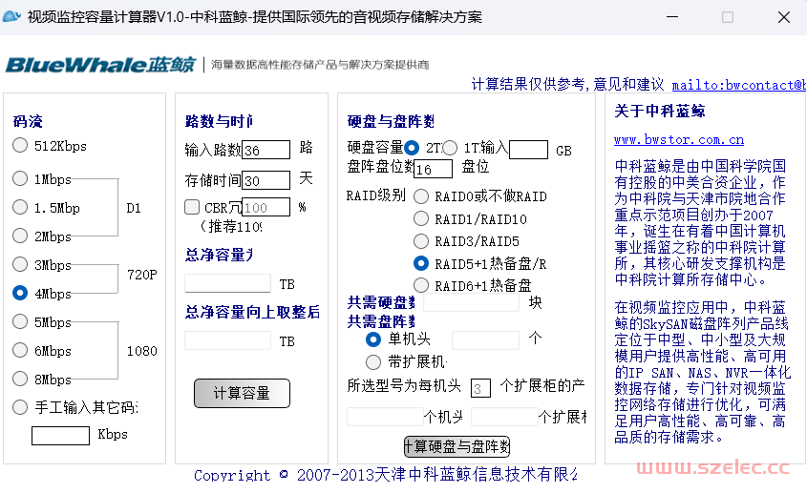Click the 计算容量 button
The image size is (807, 493).
[x=242, y=393]
